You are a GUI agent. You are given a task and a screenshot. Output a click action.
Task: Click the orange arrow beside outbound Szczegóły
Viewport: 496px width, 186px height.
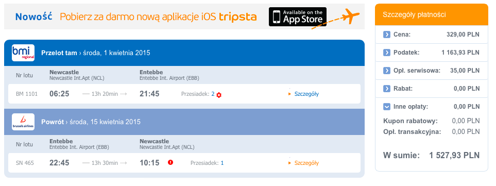290,94
